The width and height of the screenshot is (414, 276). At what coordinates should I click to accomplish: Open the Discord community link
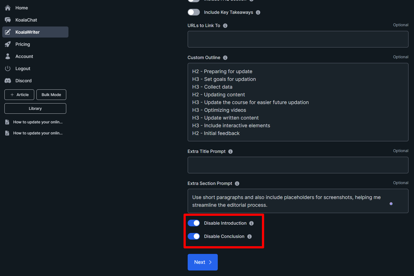coord(8,81)
